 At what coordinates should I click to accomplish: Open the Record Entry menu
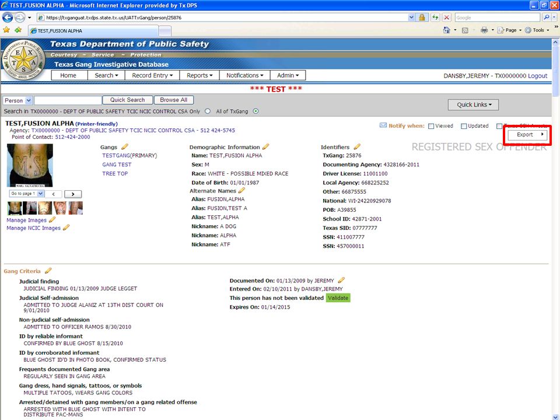(152, 75)
